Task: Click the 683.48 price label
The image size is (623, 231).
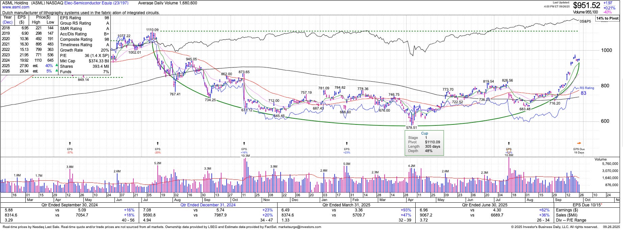Action: point(525,109)
